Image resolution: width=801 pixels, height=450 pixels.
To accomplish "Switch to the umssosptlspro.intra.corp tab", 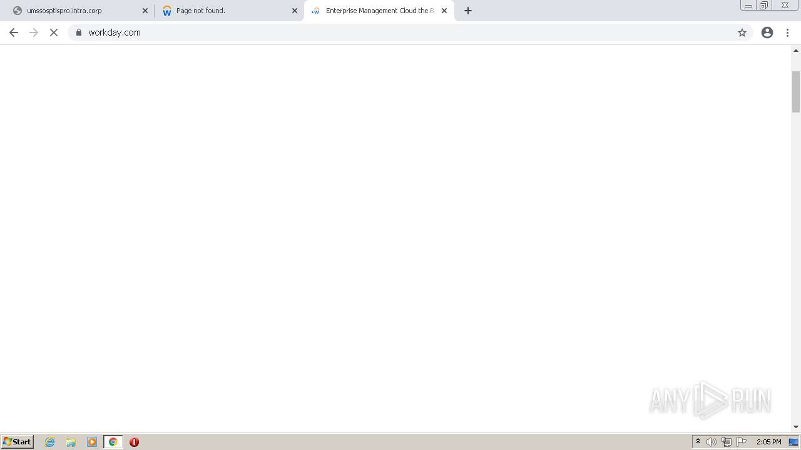I will [78, 11].
